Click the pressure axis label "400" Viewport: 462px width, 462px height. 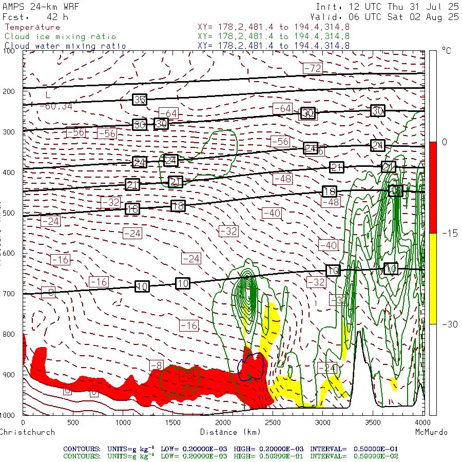[x=9, y=172]
